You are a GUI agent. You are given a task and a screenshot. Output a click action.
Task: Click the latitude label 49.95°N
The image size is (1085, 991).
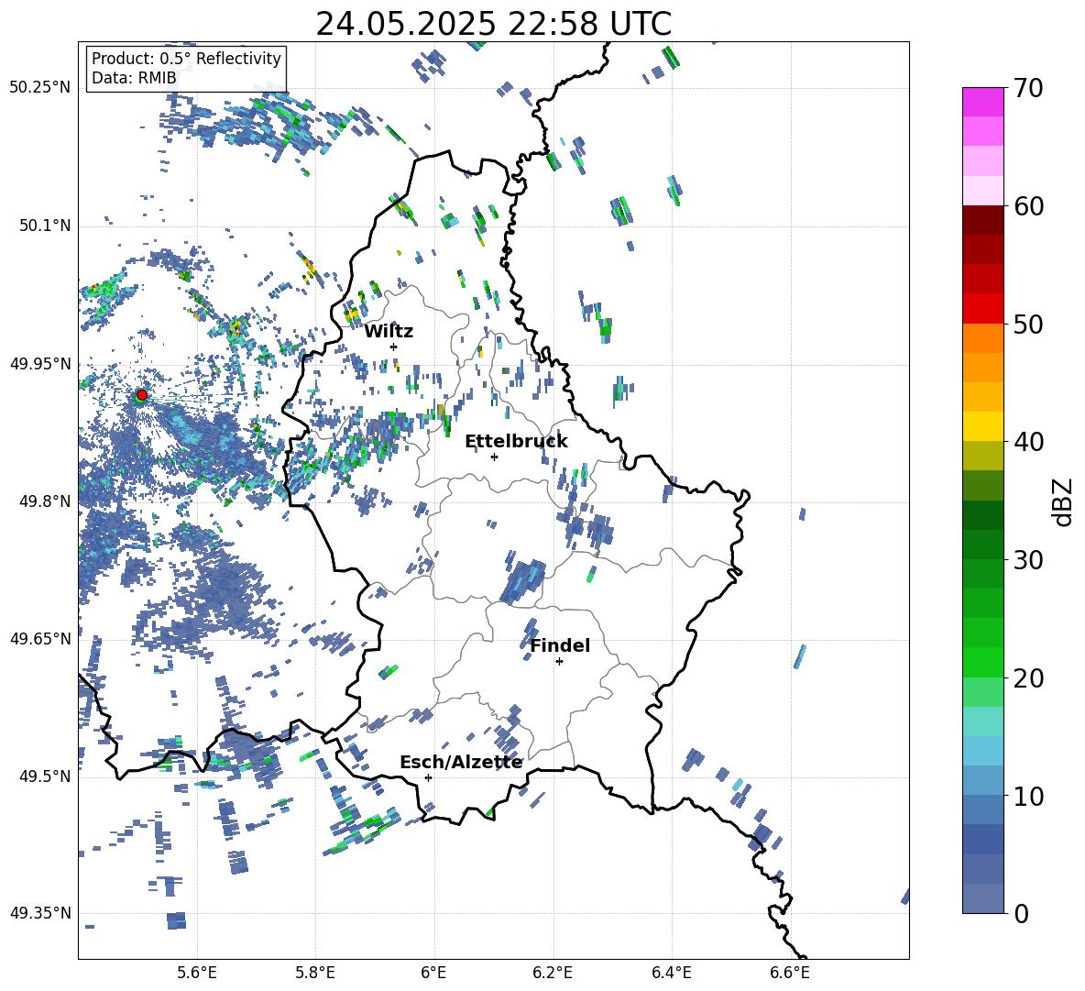[x=39, y=364]
